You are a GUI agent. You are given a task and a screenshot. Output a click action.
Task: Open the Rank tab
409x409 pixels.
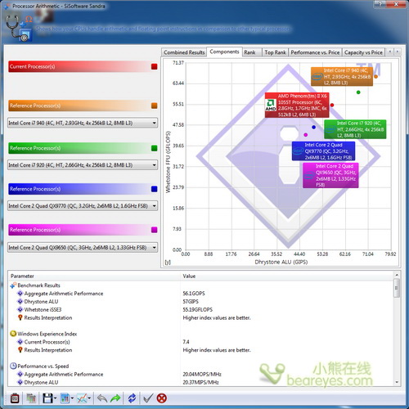click(252, 52)
